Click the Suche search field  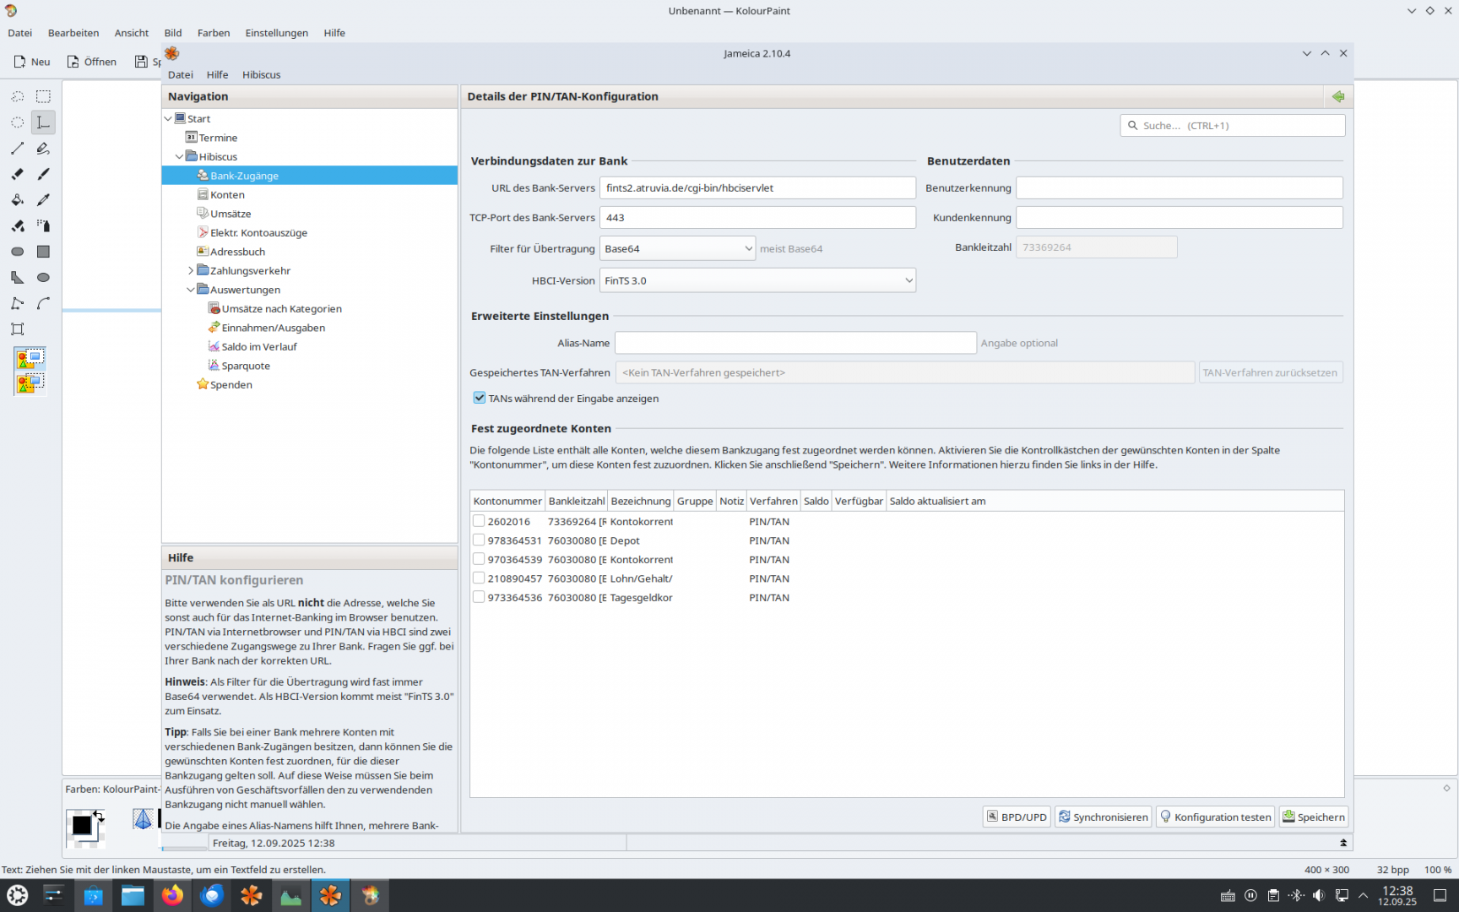pyautogui.click(x=1232, y=125)
